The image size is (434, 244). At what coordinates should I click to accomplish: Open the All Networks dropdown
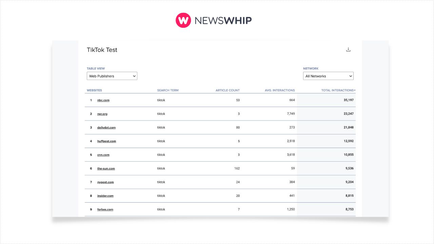(328, 76)
